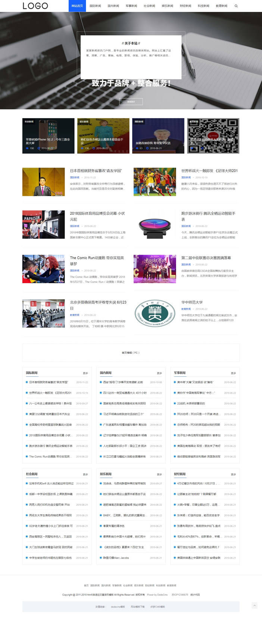Select the 网站首页 navigation tab
The width and height of the screenshot is (262, 621).
click(x=77, y=6)
